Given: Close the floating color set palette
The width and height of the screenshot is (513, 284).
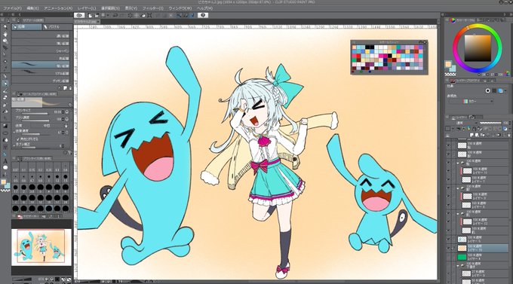Looking at the screenshot, I should [x=425, y=42].
